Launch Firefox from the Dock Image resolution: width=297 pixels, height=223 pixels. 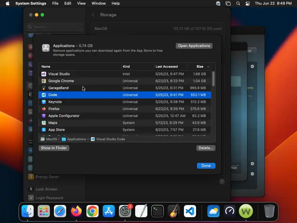coord(76,211)
